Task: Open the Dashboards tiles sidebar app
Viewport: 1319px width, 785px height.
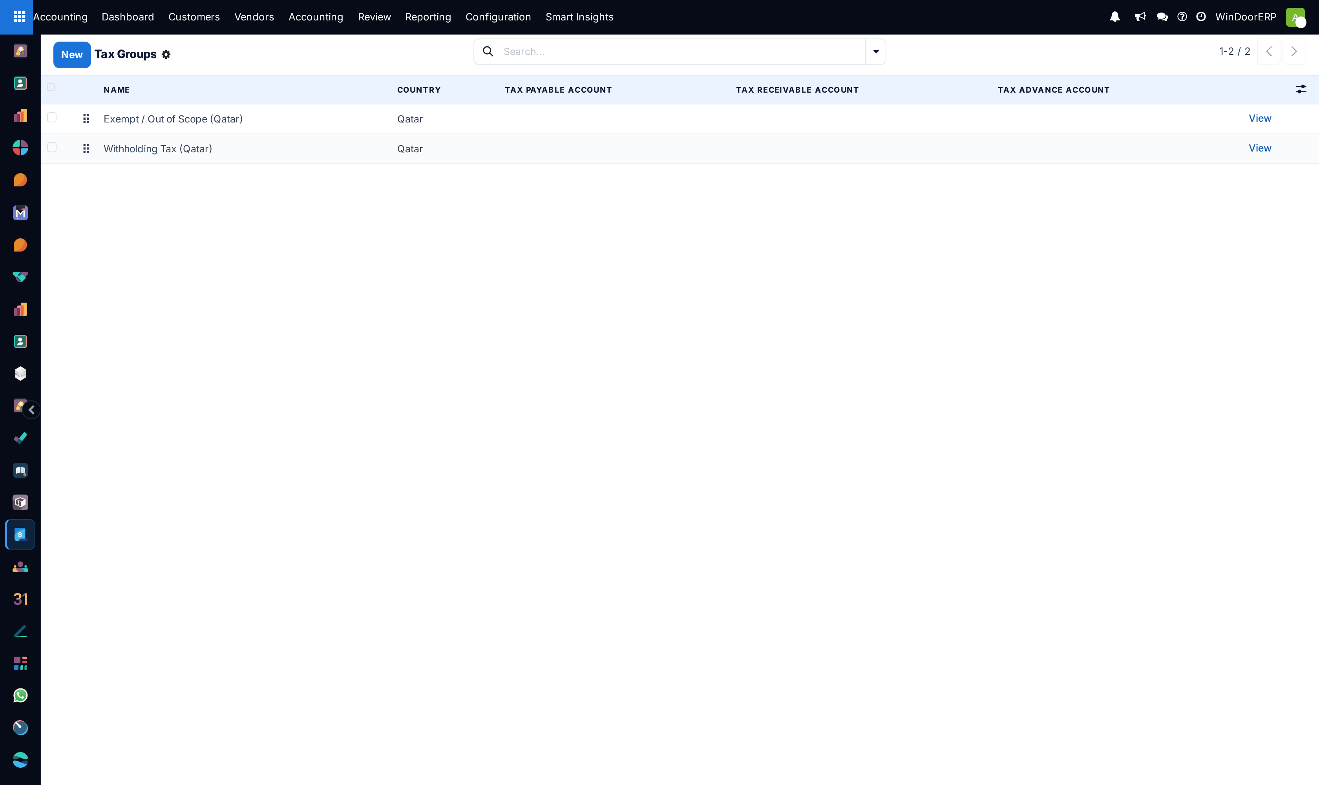Action: click(x=20, y=663)
